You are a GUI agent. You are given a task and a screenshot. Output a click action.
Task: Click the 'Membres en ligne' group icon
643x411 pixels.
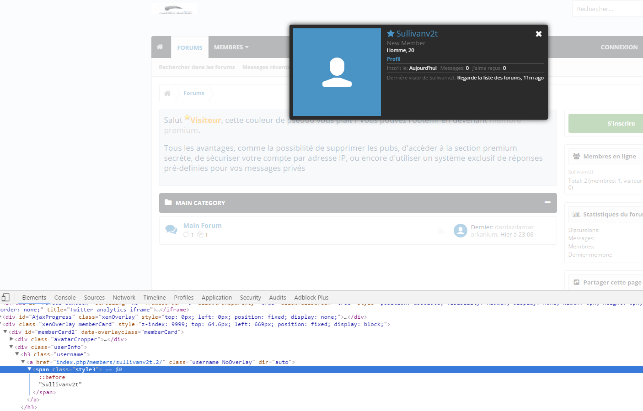tap(576, 156)
